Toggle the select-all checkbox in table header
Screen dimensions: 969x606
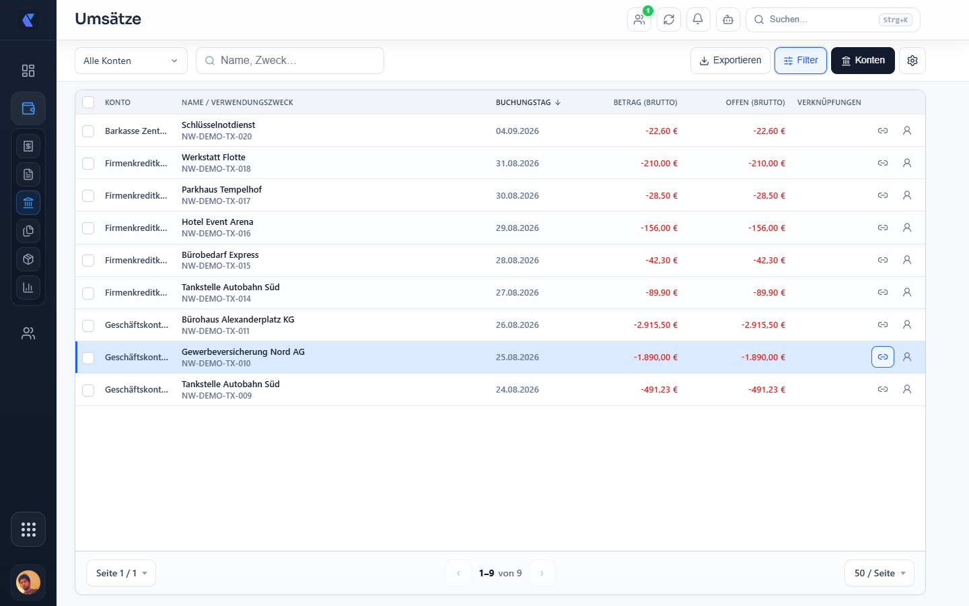click(x=88, y=102)
